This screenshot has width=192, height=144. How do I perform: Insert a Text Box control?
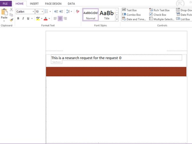(x=129, y=10)
